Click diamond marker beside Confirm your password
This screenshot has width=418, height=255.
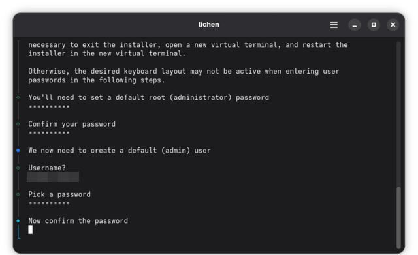(18, 124)
